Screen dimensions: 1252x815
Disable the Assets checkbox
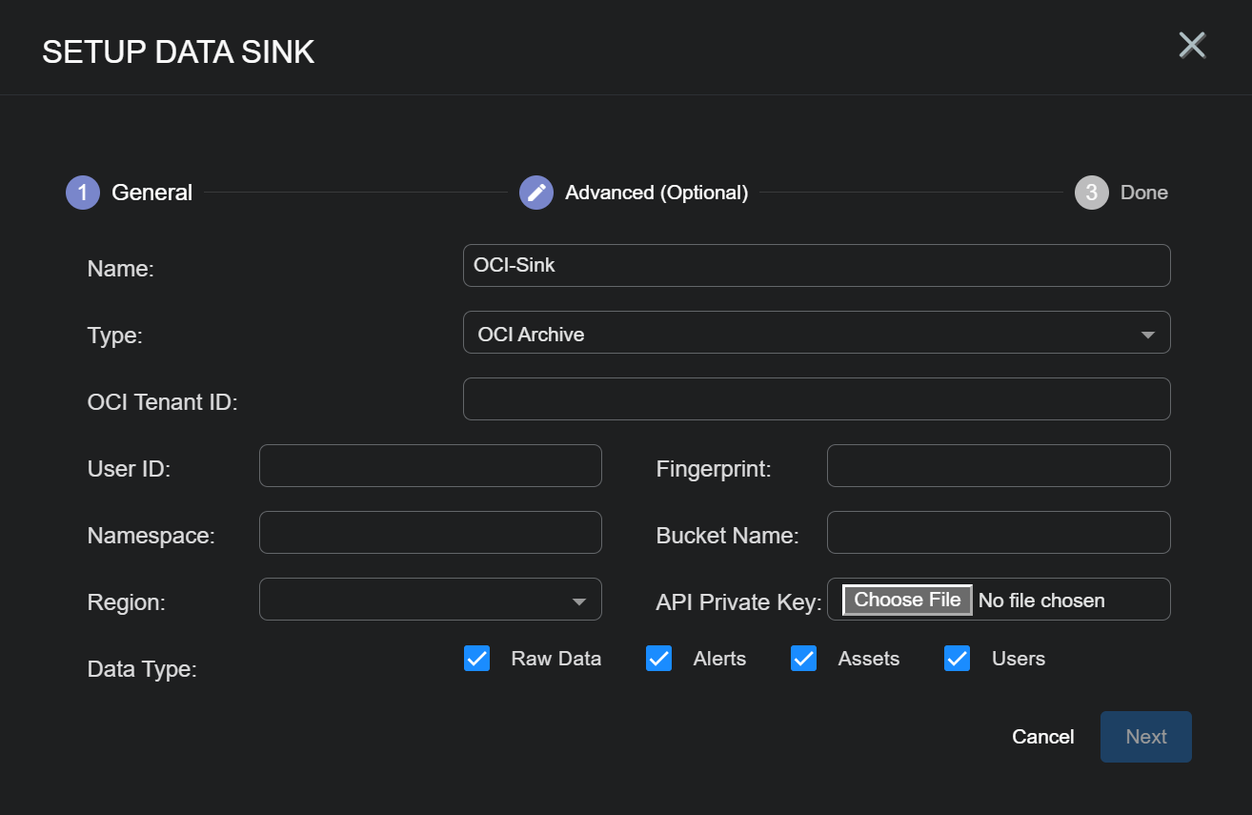click(803, 659)
